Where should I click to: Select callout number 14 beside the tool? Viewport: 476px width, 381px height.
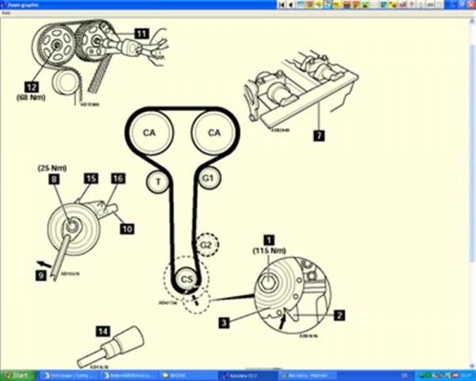tap(102, 330)
